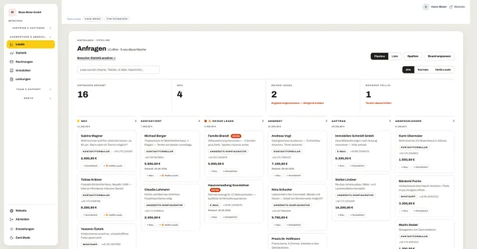
Task: Open Einstellungen in the sidebar
Action: pos(30,229)
